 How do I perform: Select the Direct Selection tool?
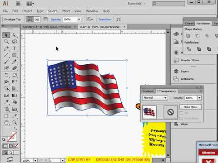(x=15, y=35)
